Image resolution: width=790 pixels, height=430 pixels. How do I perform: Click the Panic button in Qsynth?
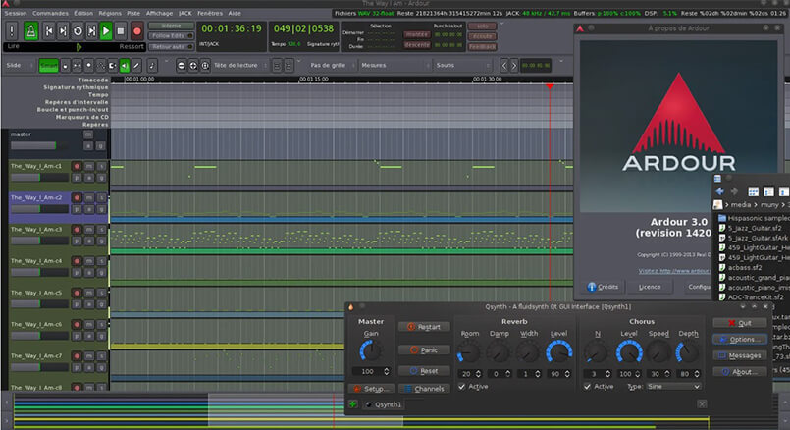pos(424,349)
